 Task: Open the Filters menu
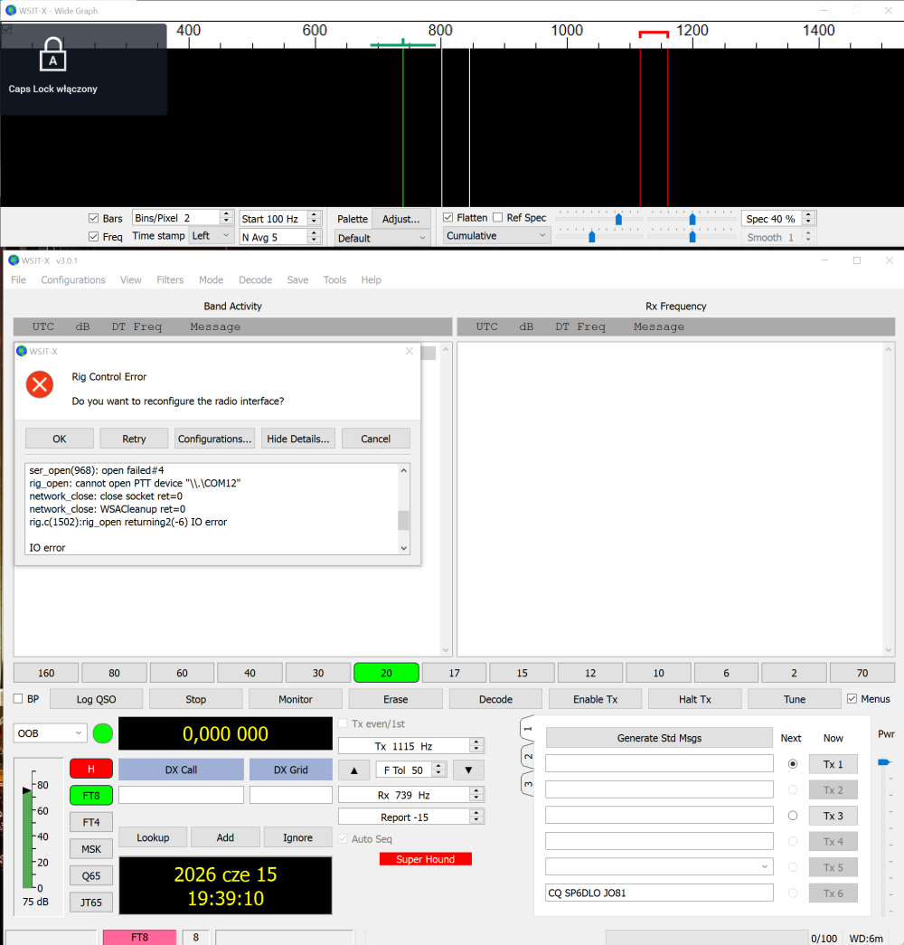coord(170,279)
